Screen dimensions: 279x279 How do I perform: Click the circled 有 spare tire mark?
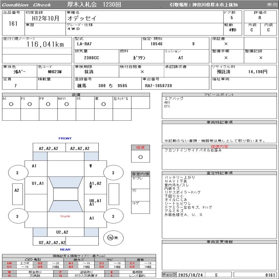110,237
